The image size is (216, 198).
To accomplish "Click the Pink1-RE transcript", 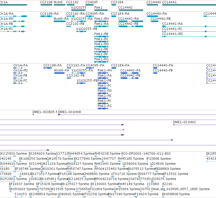I will pos(102,52).
